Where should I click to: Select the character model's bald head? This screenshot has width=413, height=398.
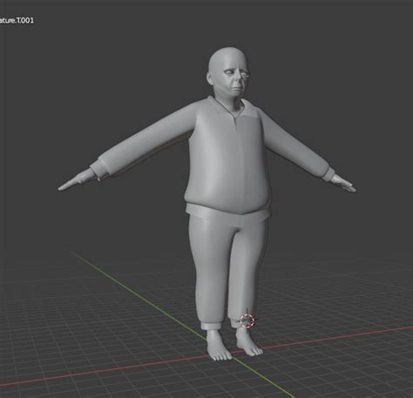click(228, 72)
